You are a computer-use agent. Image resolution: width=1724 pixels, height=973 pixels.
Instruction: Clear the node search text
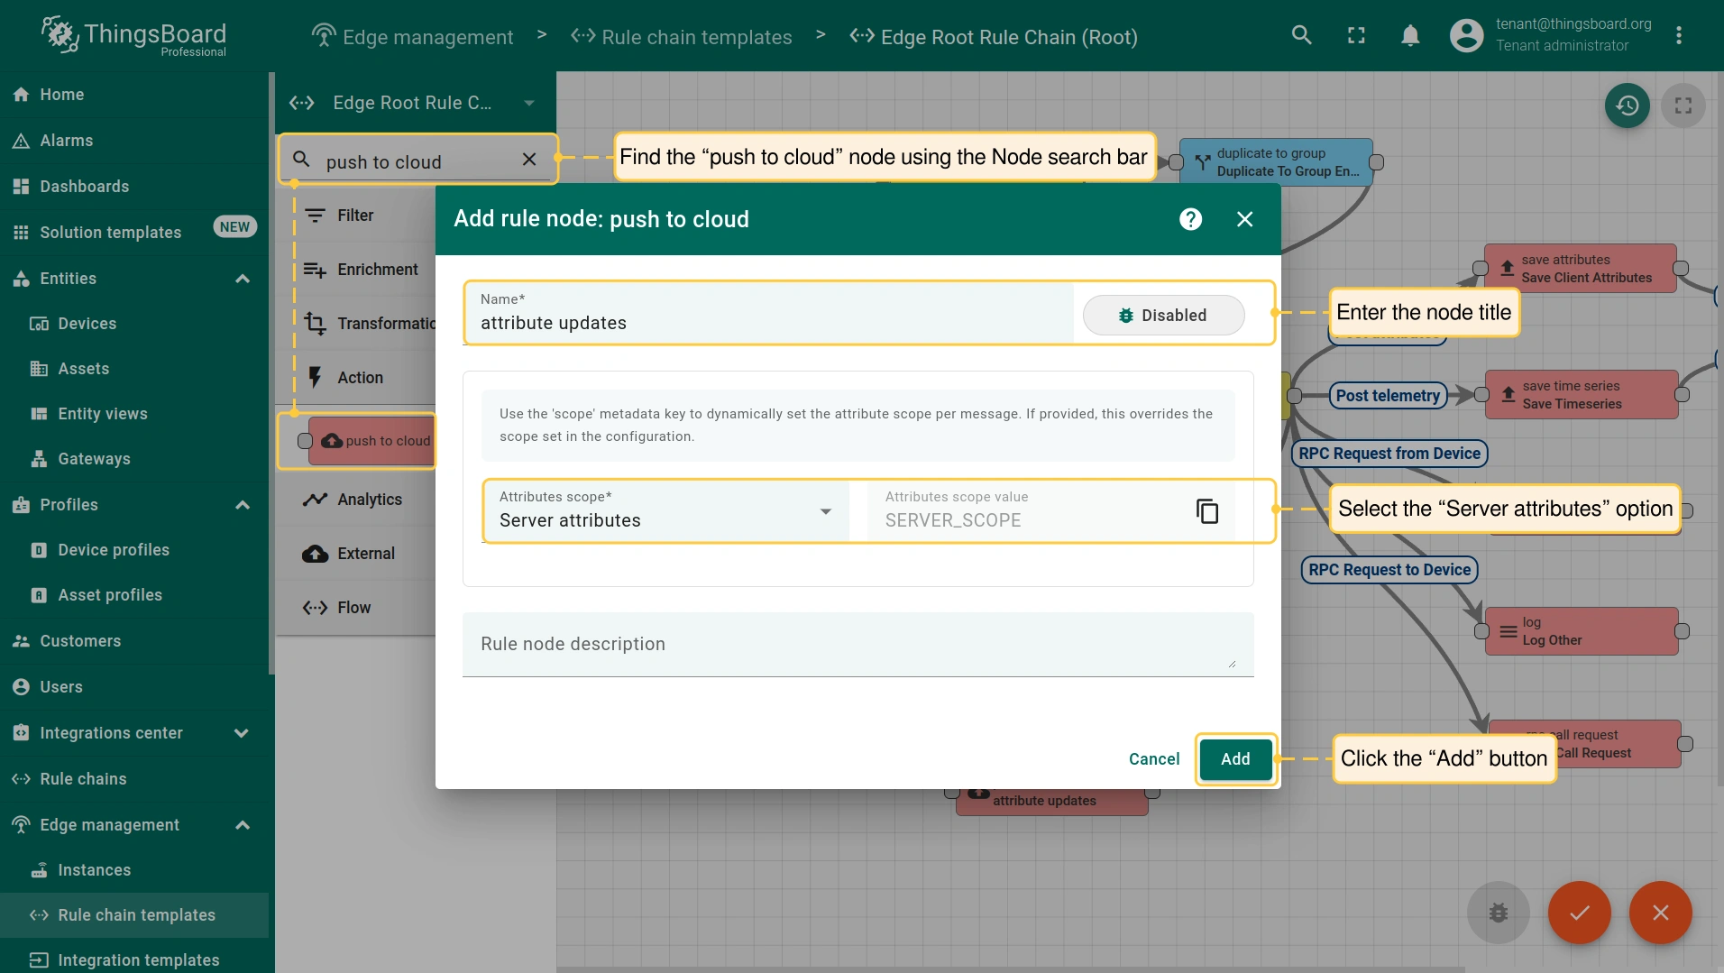529,160
